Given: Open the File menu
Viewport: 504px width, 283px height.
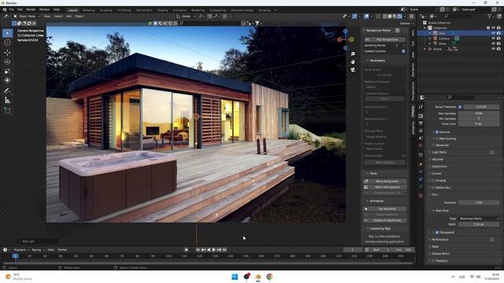Looking at the screenshot, I should point(12,9).
